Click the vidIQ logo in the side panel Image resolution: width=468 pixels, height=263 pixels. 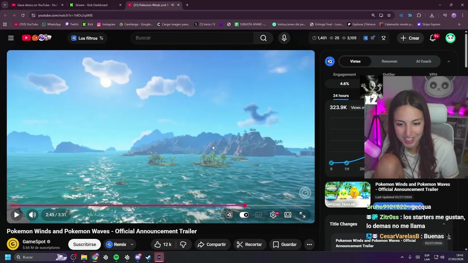click(330, 61)
